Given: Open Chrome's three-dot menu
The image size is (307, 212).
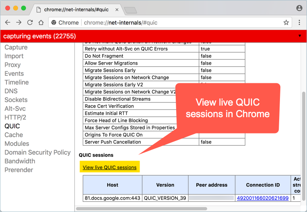Looking at the screenshot, I should click(299, 23).
